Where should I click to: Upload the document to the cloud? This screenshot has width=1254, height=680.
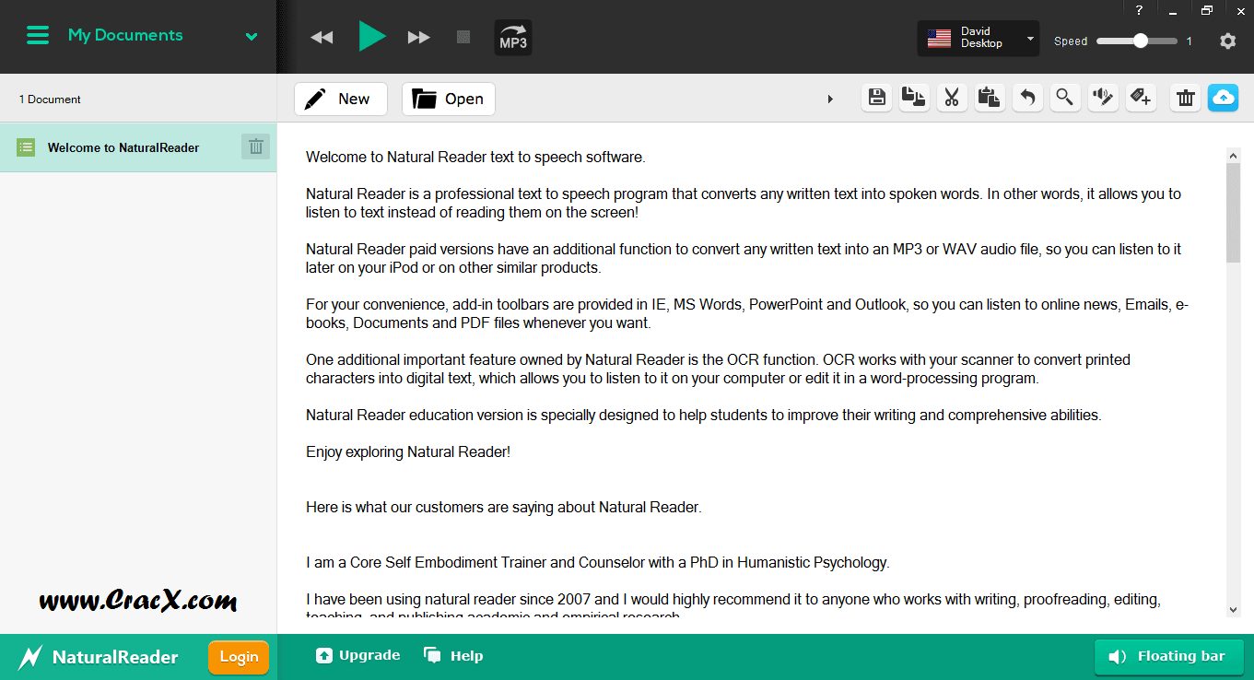coord(1223,98)
